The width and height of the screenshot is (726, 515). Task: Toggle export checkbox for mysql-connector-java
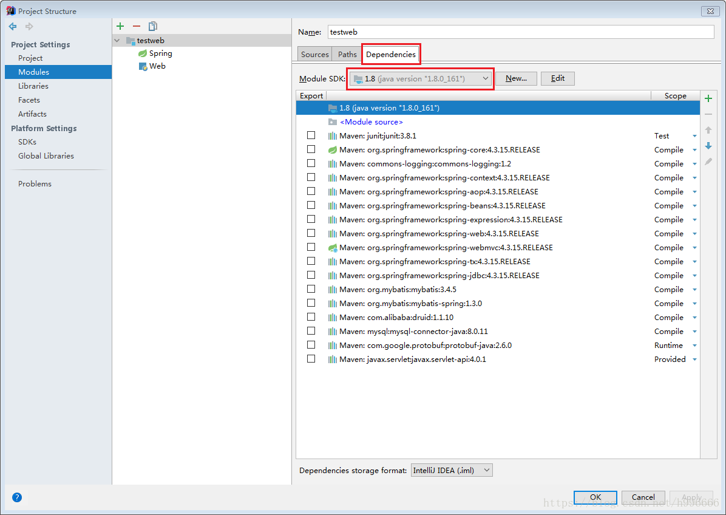311,330
